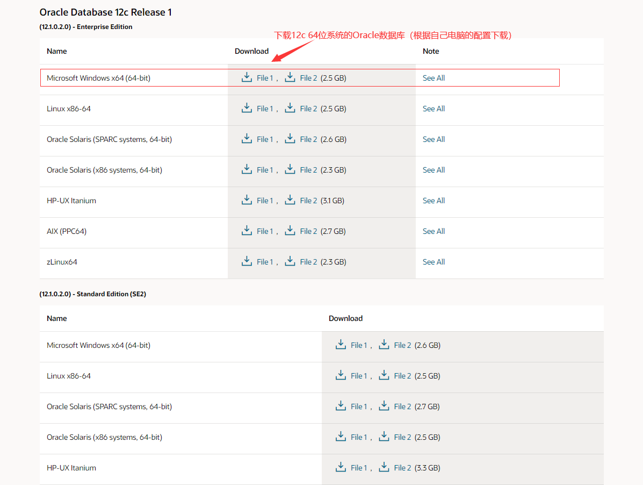Viewport: 643px width, 485px height.
Task: Click File 2 download icon for Enterprise HP-UX Itanium
Action: (x=290, y=200)
